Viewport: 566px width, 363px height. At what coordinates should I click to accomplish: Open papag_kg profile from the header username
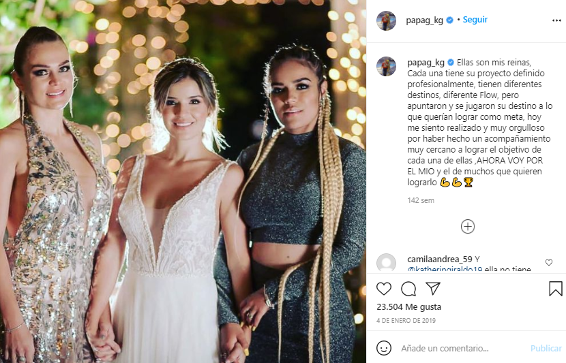coord(424,20)
